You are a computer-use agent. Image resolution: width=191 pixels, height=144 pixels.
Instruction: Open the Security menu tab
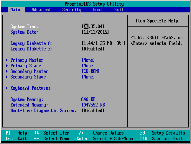(72, 10)
